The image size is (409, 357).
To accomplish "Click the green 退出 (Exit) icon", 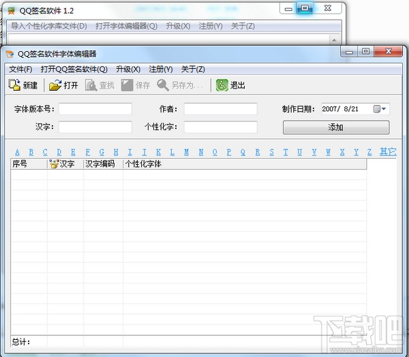I will pyautogui.click(x=222, y=85).
